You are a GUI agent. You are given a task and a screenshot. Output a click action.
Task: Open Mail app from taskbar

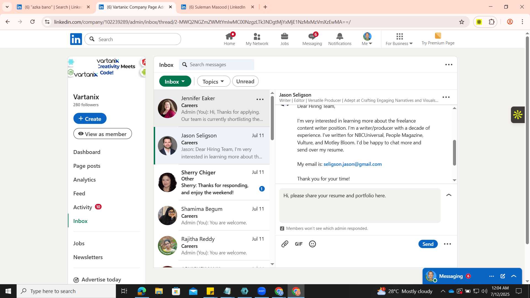(x=193, y=291)
